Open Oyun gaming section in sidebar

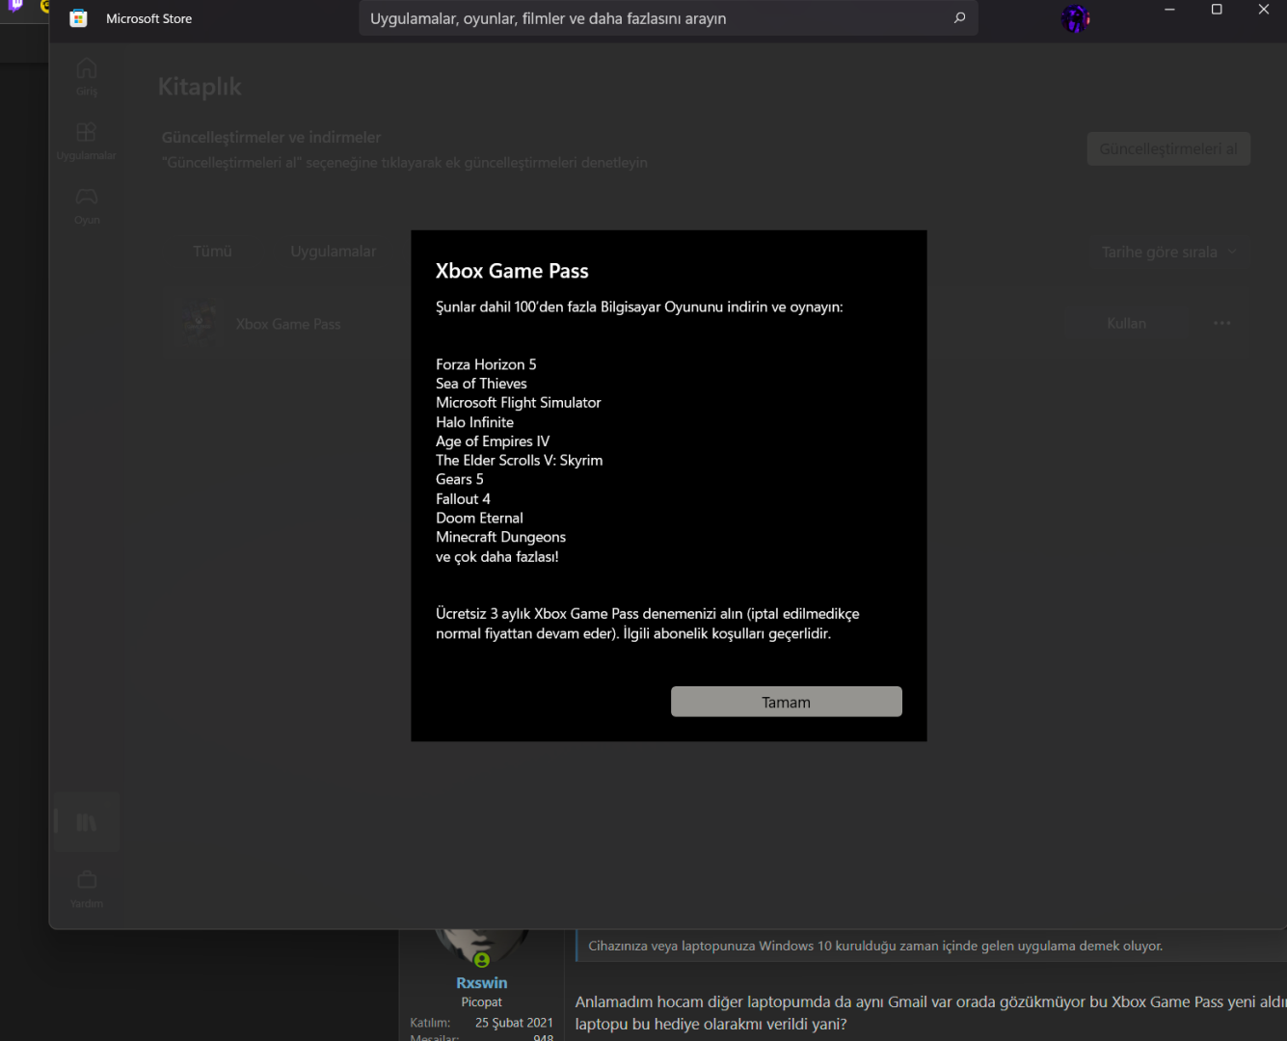point(87,205)
